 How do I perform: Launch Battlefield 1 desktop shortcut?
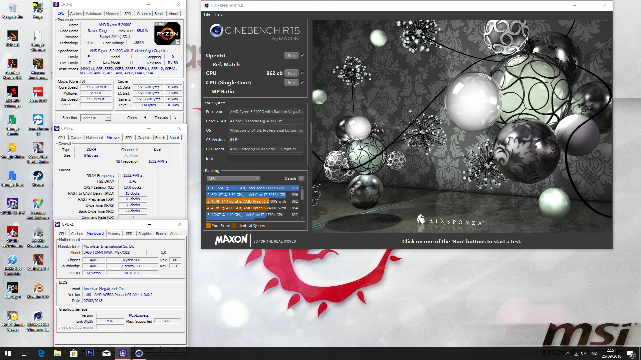(x=38, y=263)
